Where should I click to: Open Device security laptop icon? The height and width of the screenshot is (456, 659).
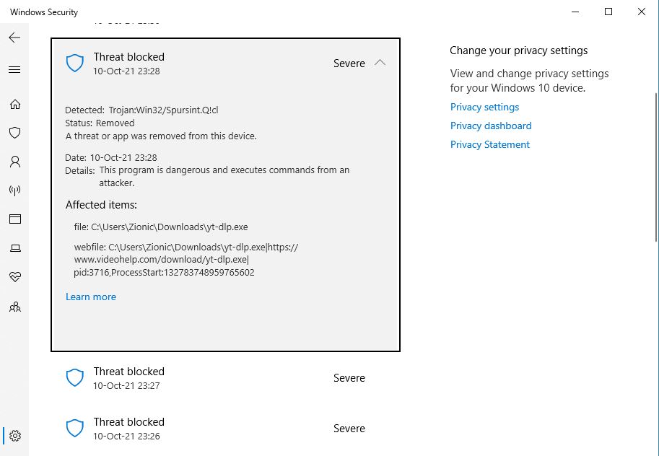click(14, 248)
